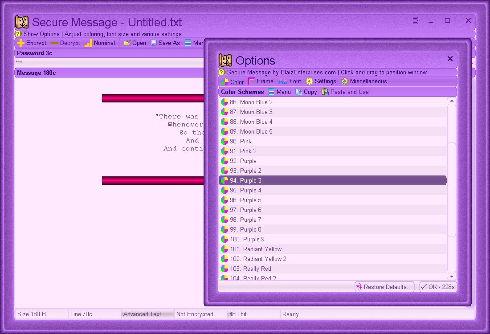Screen dimensions: 490x334
Task: Open the main window menu icon
Action: pos(415,20)
